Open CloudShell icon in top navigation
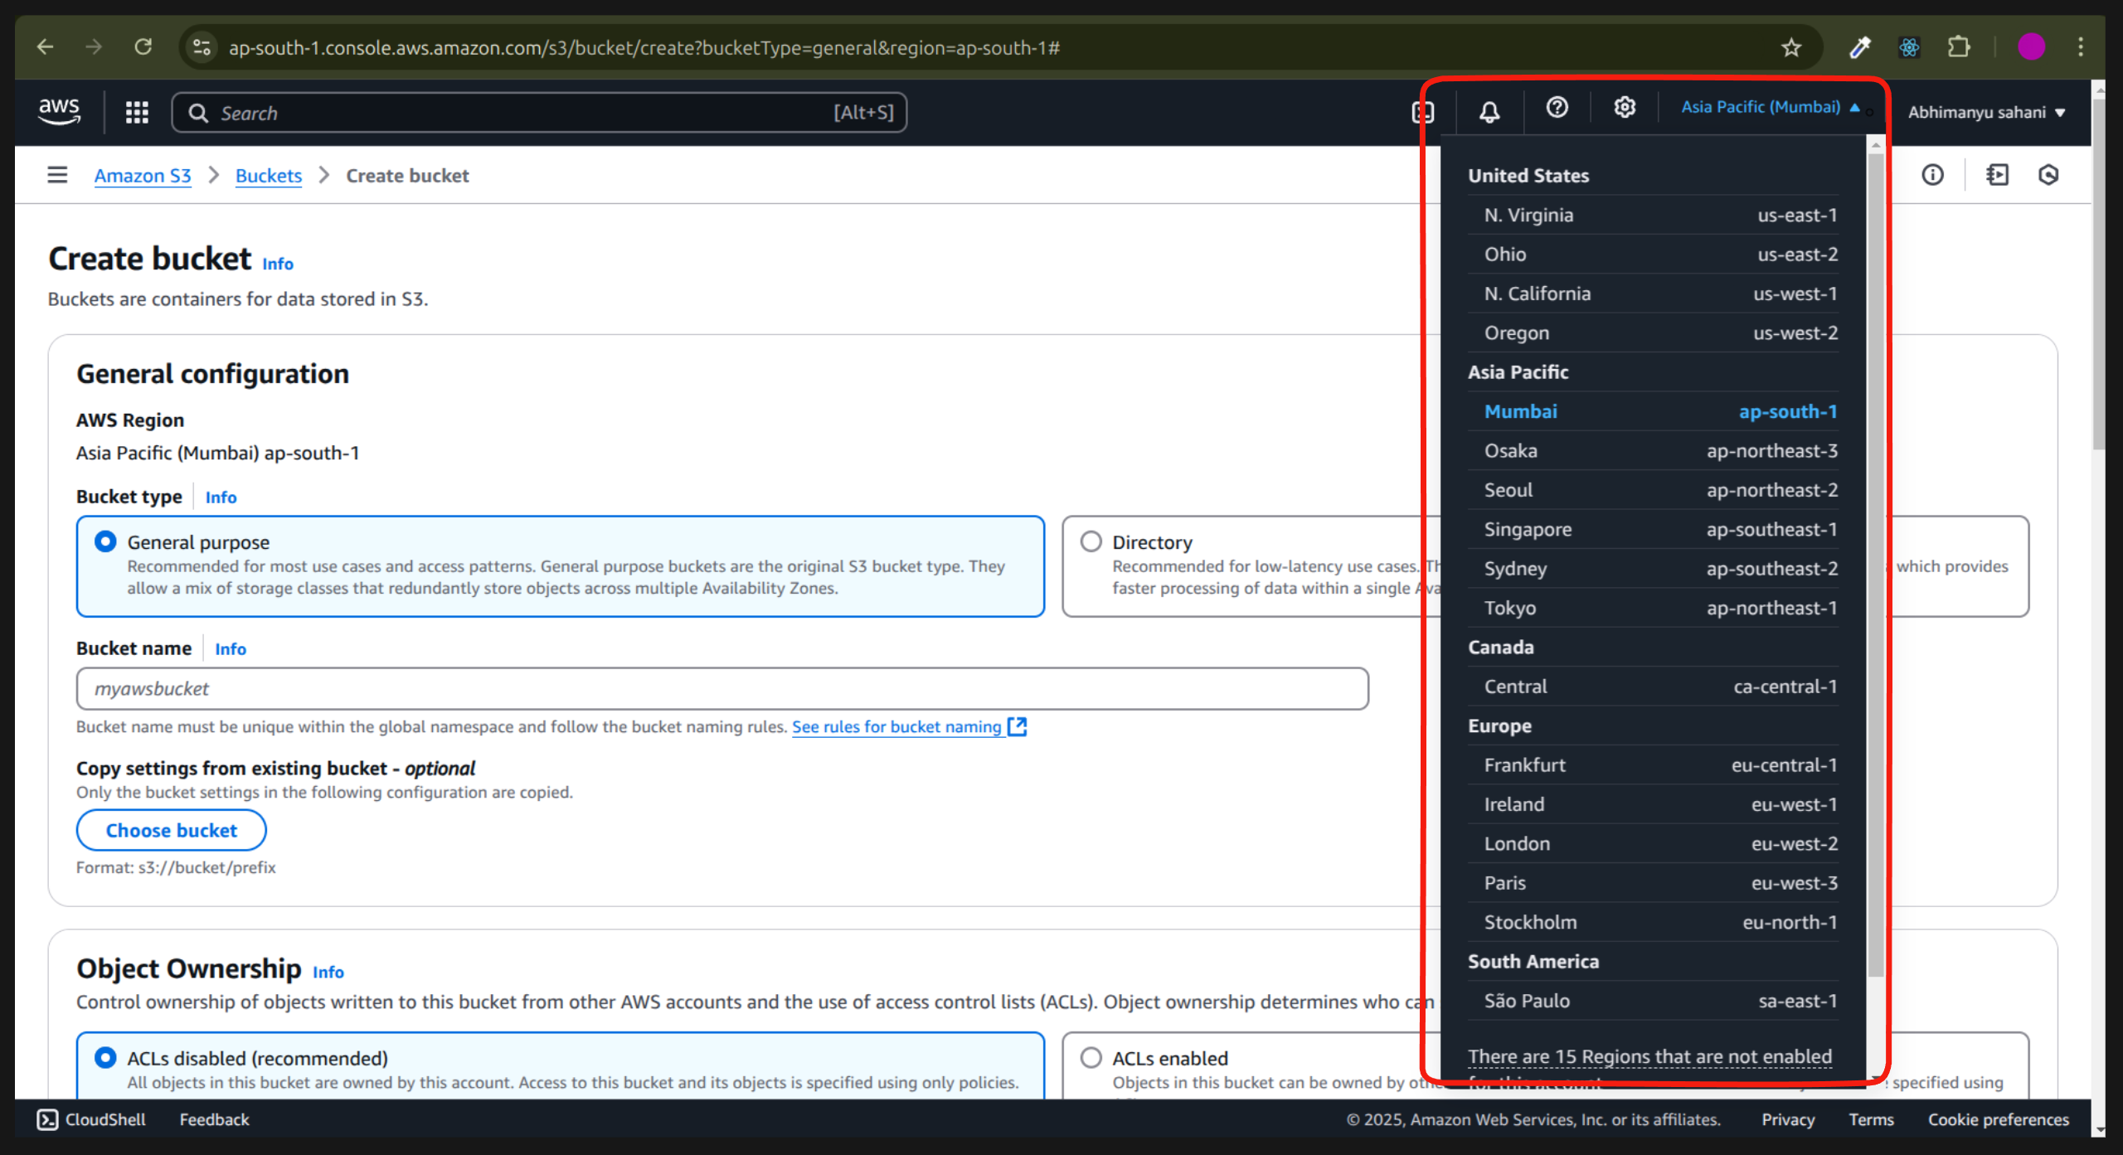2123x1155 pixels. point(1423,112)
